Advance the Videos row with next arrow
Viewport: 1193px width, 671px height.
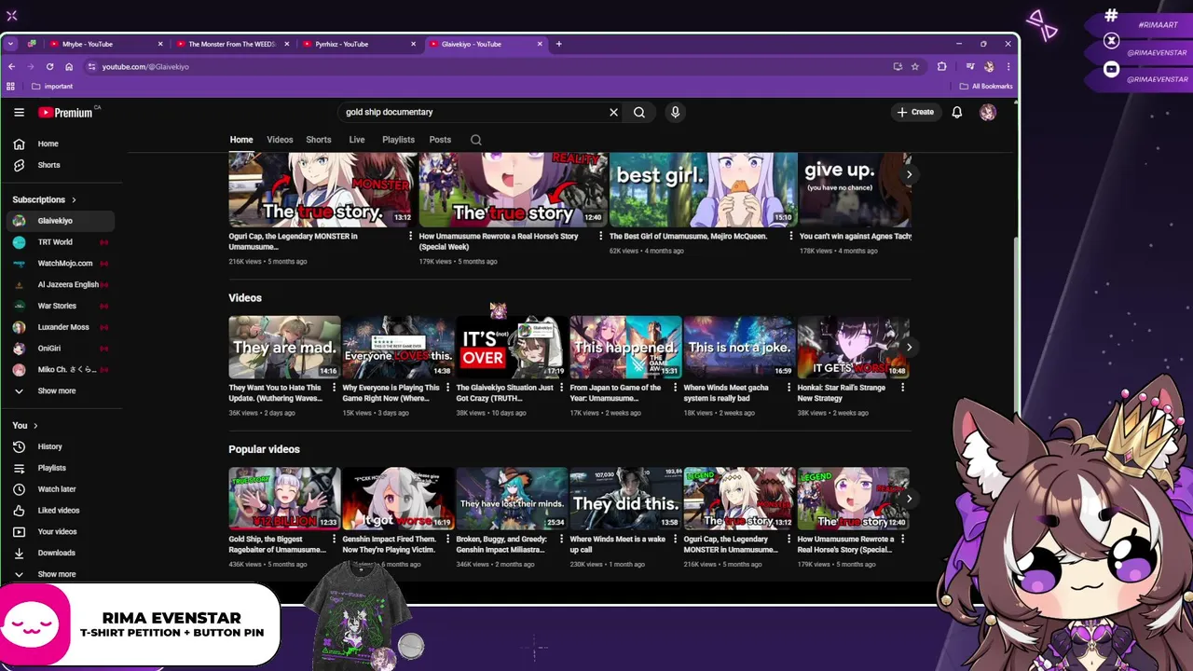click(x=909, y=347)
